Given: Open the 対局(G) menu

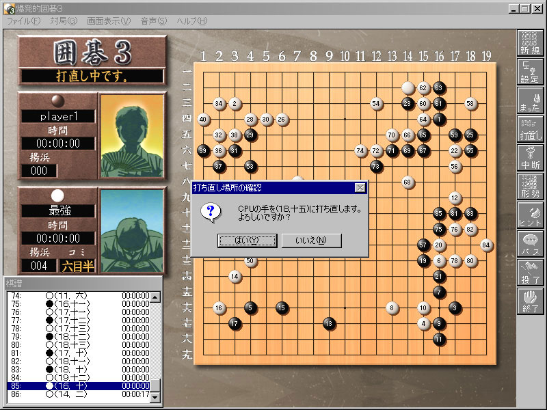Looking at the screenshot, I should pyautogui.click(x=64, y=21).
